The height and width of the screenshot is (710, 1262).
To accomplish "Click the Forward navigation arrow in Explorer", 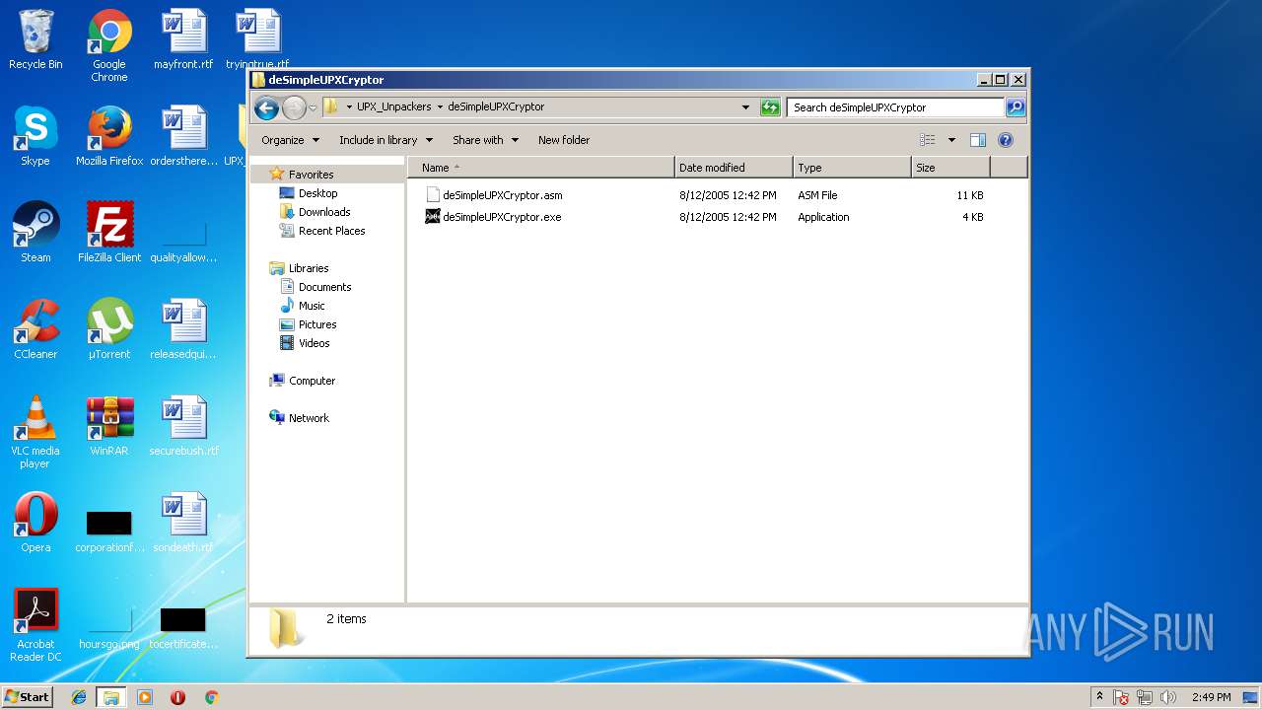I will coord(294,107).
